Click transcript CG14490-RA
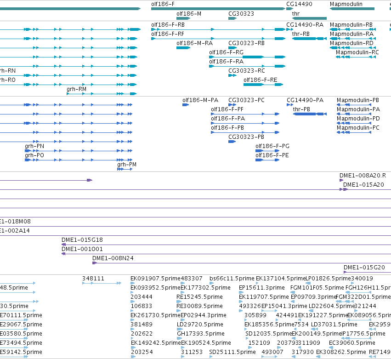Screen dimensions: 391x359 305,25
